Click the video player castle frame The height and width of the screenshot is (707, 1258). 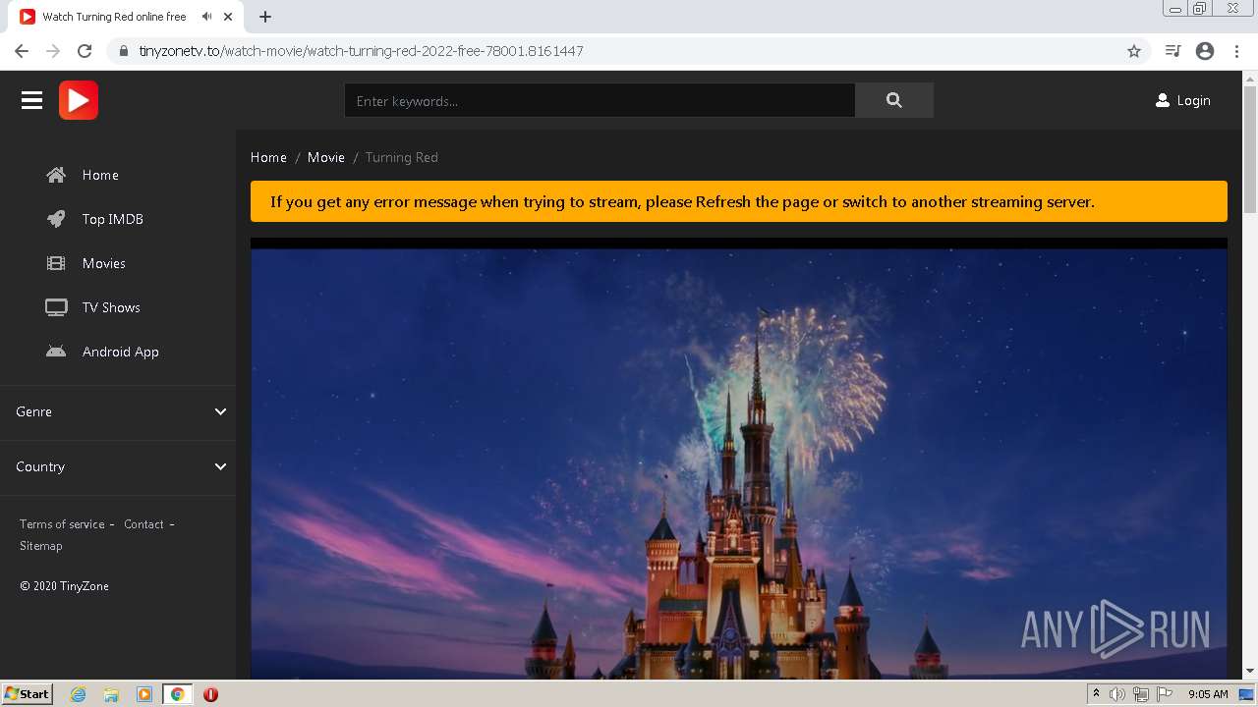pos(739,459)
